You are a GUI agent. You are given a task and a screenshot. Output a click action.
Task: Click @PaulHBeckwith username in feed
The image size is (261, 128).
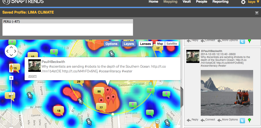(x=211, y=51)
